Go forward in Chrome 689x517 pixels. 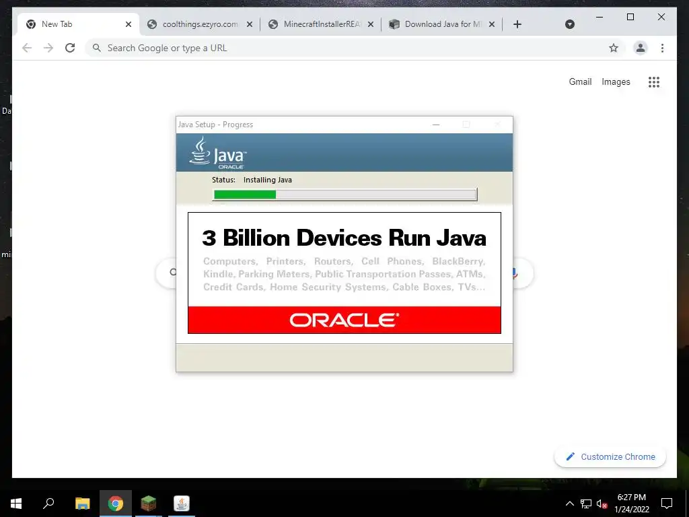(x=48, y=48)
